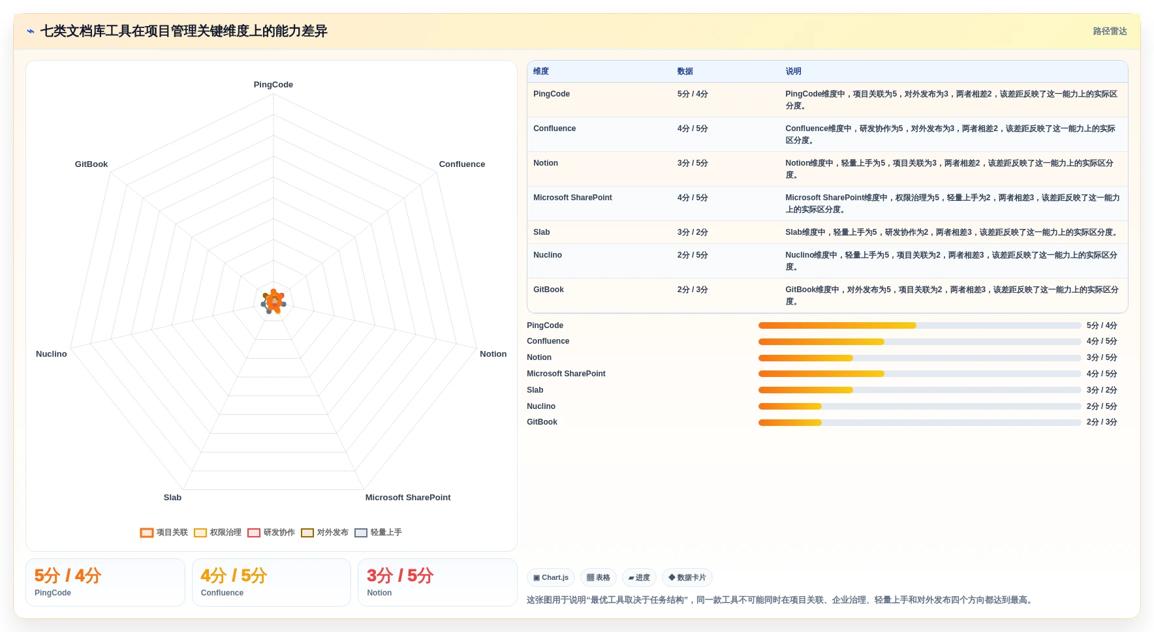Click the Microsoft SharePoint progress bar
The width and height of the screenshot is (1154, 632).
coord(920,374)
